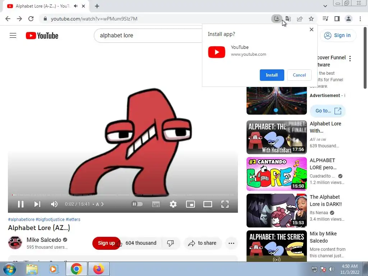Bookmark this page with the star icon

tap(311, 19)
